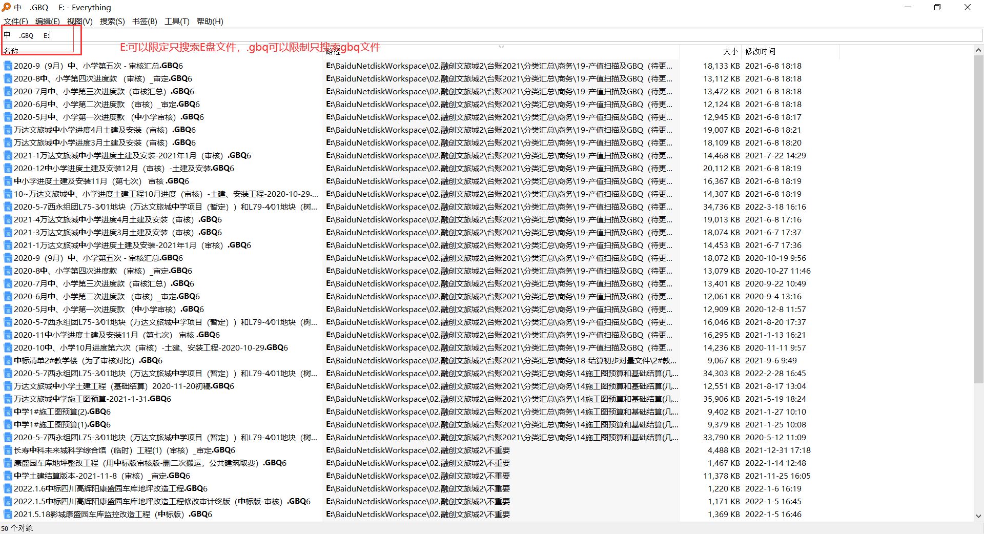Click file icon for 万达文旅城中小学进度3月土建及安装(审核).GBQ6
984x534 pixels.
(8, 143)
